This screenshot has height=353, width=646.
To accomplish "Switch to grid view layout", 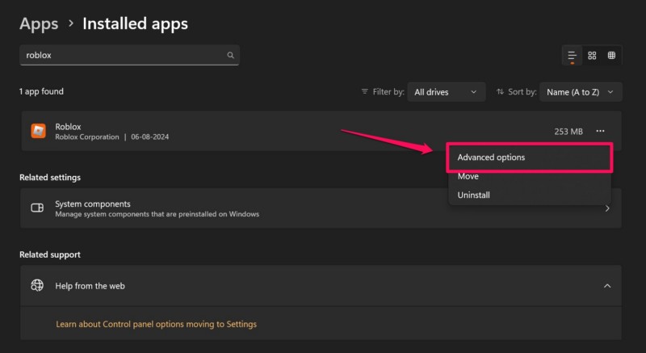I will [x=592, y=56].
